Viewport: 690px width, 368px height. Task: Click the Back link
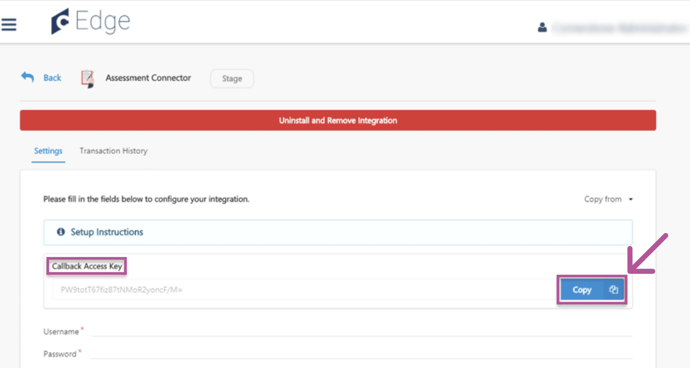52,78
